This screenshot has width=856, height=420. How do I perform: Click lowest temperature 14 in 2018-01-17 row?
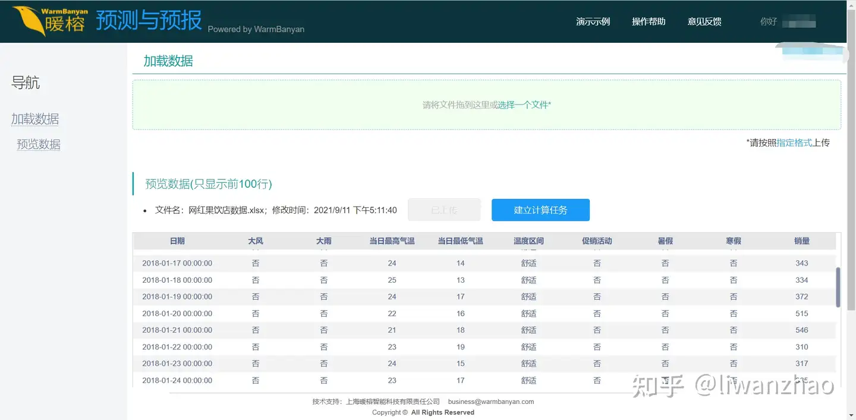pos(461,263)
